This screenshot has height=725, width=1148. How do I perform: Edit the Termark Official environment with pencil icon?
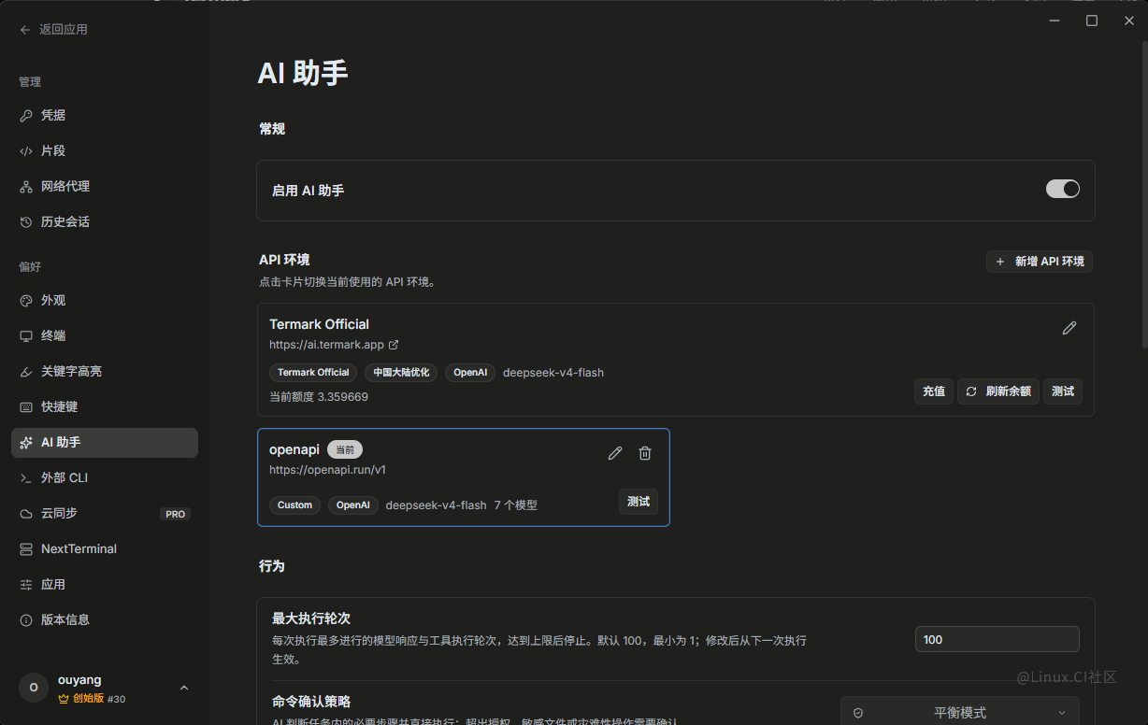tap(1069, 328)
